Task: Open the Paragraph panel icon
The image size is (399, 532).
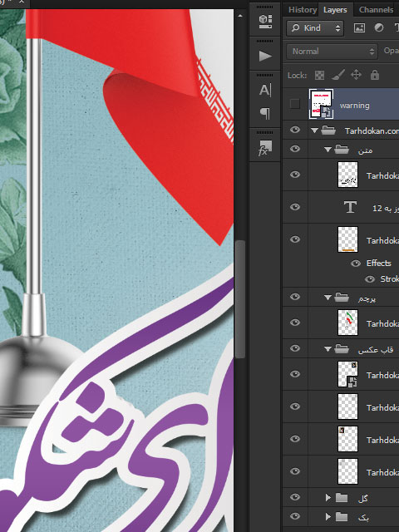Action: click(265, 113)
